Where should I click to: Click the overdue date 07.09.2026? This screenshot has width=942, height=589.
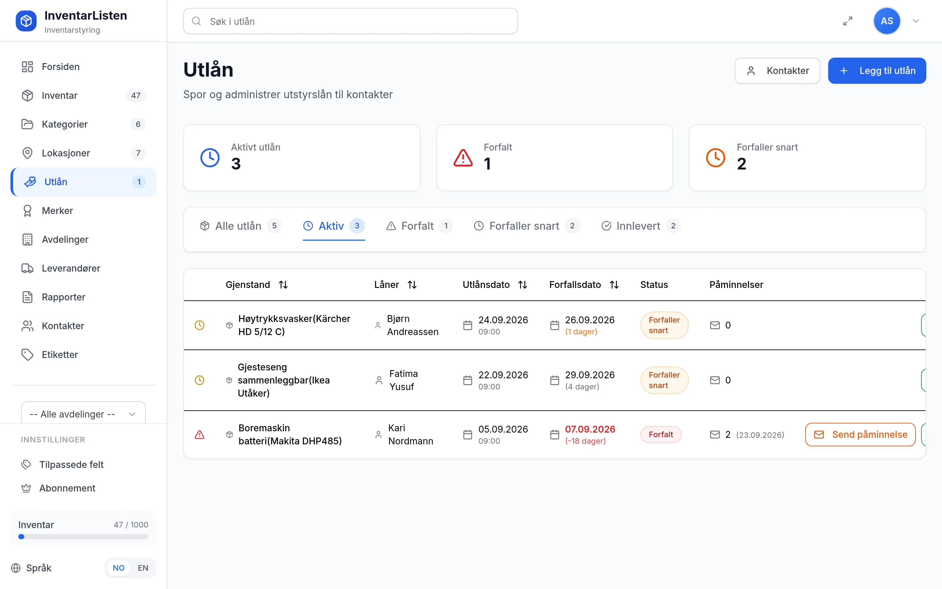(x=590, y=429)
